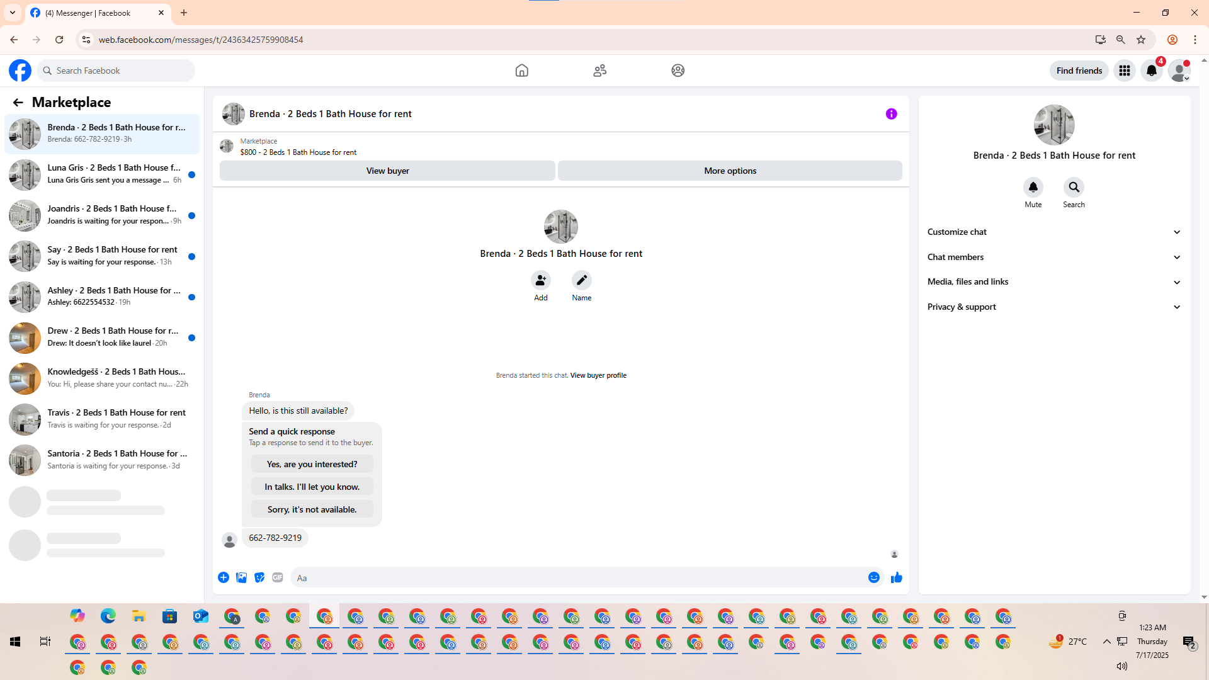
Task: Open the weather widget showing 27°C
Action: click(1068, 642)
